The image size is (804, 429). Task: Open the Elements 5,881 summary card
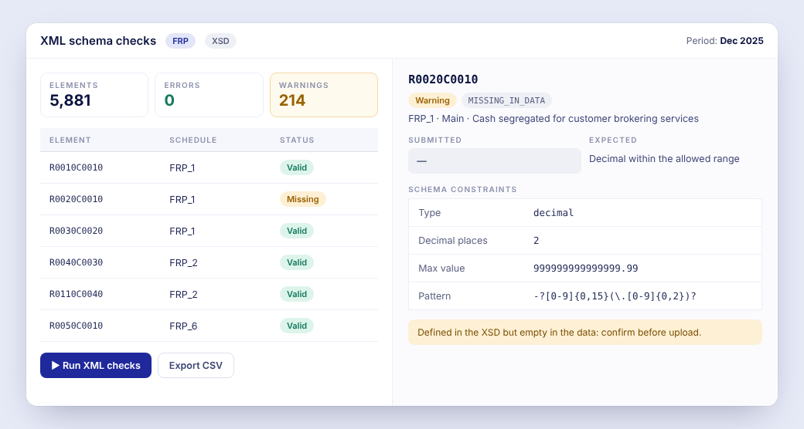click(94, 95)
